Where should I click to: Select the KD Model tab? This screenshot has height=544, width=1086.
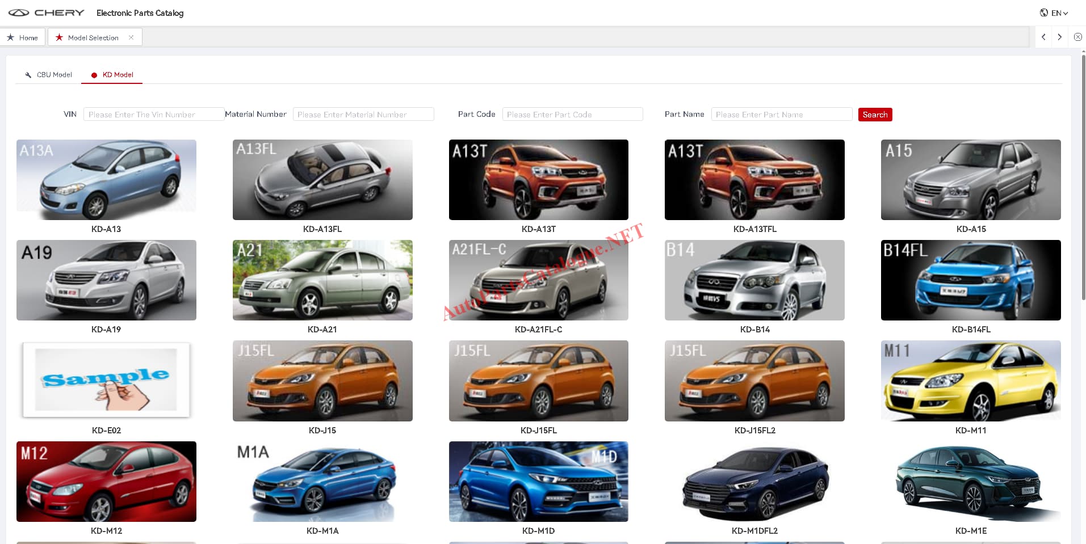pos(112,74)
